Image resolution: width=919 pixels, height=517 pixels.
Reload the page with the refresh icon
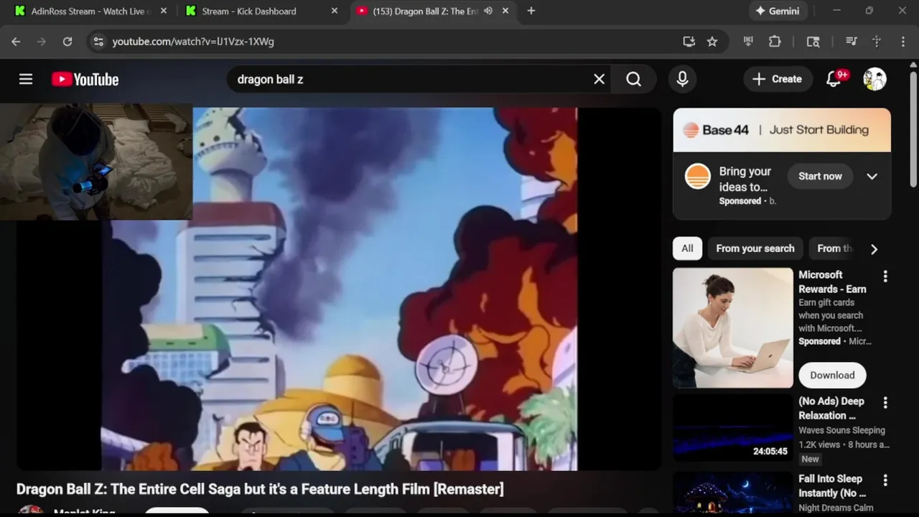point(67,42)
